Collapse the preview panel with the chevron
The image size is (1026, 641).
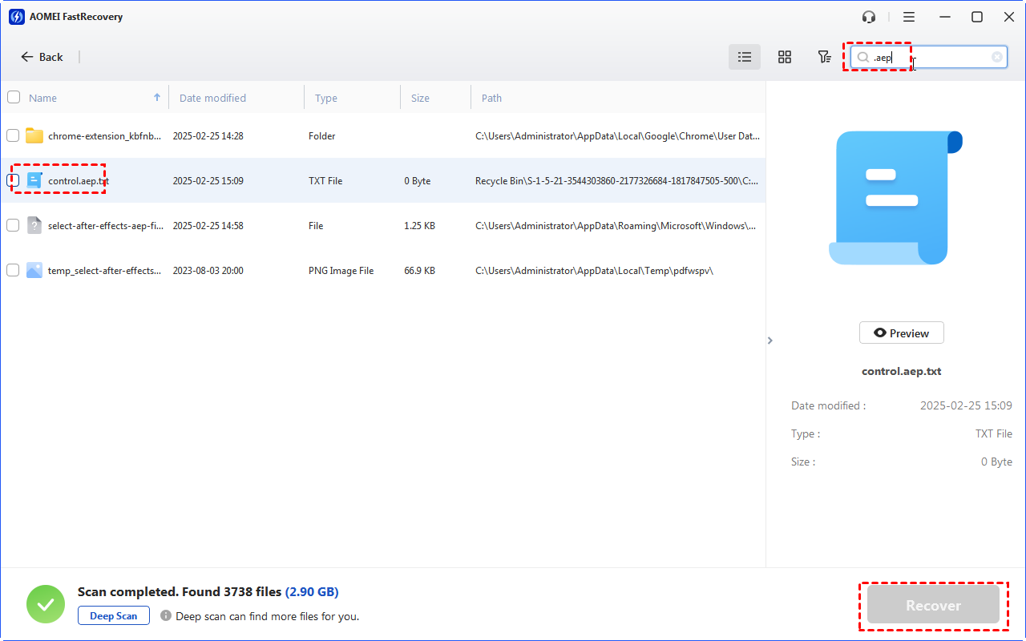770,341
